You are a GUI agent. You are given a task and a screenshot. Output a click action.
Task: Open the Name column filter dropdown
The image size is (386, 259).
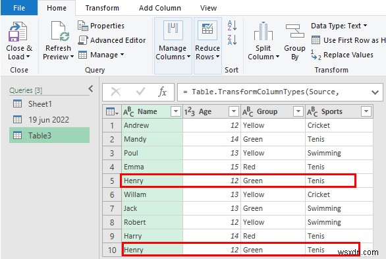coord(176,111)
